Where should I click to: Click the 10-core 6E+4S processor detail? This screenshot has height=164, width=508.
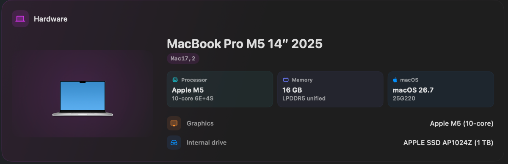(193, 98)
